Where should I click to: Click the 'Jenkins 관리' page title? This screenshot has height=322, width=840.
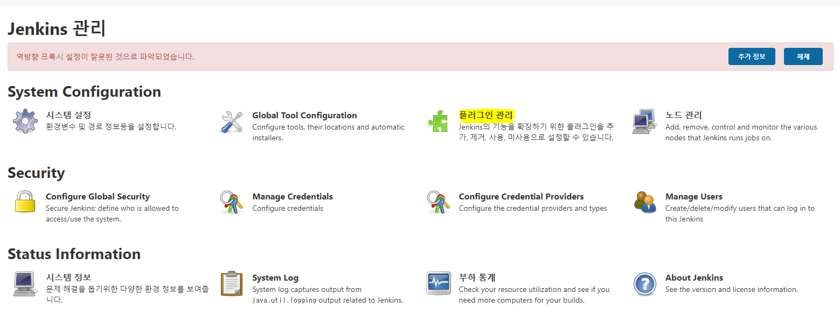point(57,28)
